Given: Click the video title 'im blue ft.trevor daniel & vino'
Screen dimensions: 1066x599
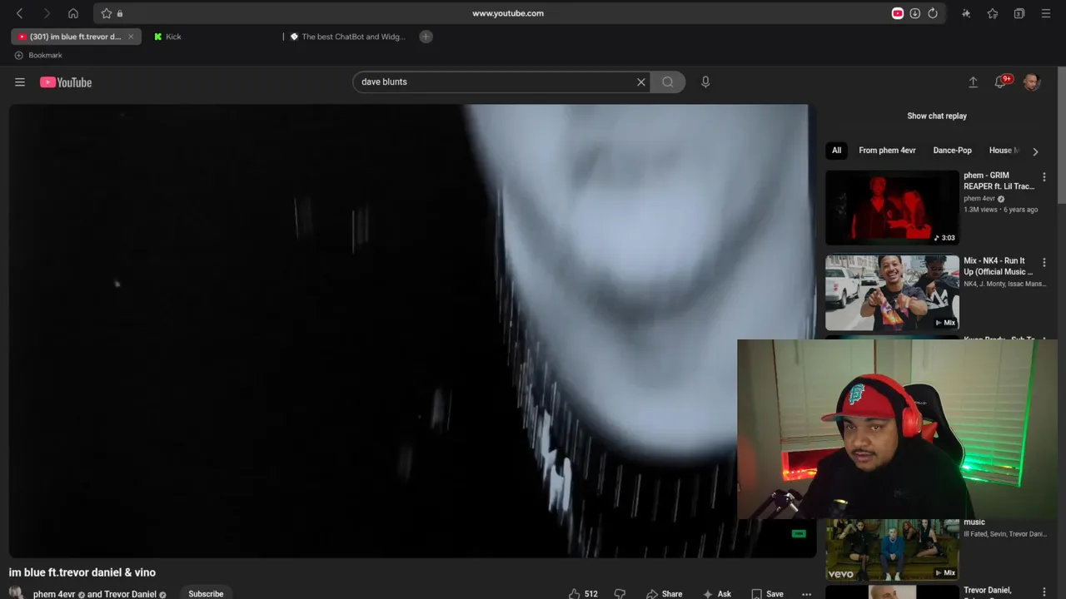Looking at the screenshot, I should click(x=82, y=572).
